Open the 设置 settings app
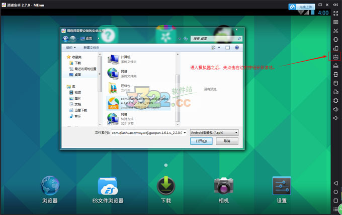The width and height of the screenshot is (342, 215). click(x=282, y=189)
